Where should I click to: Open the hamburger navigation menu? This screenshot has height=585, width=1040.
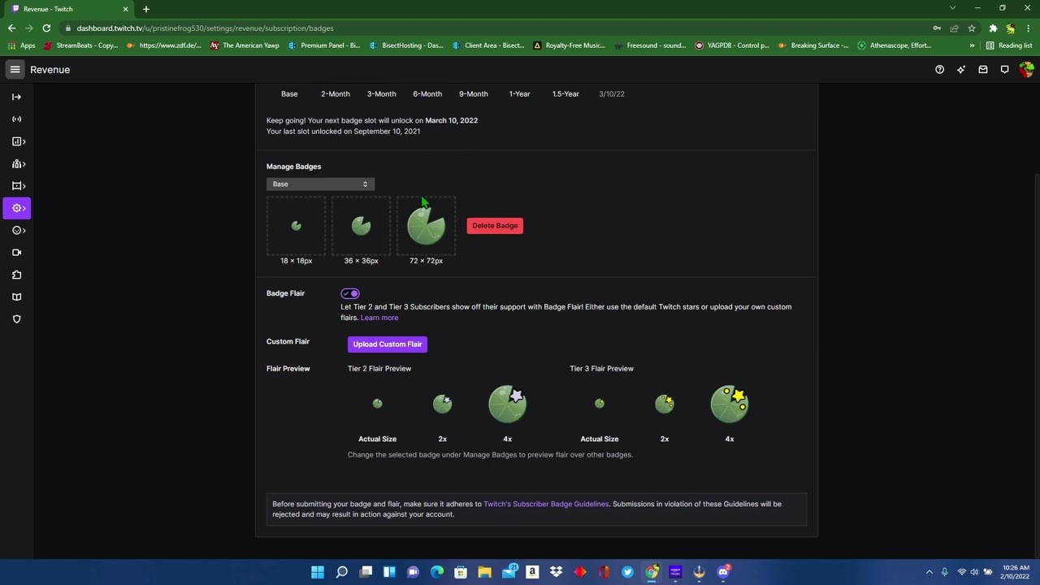tap(15, 70)
